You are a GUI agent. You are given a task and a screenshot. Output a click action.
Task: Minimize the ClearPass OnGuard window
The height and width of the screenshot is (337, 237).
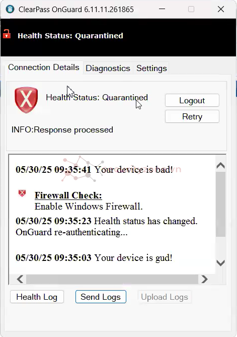(x=162, y=9)
